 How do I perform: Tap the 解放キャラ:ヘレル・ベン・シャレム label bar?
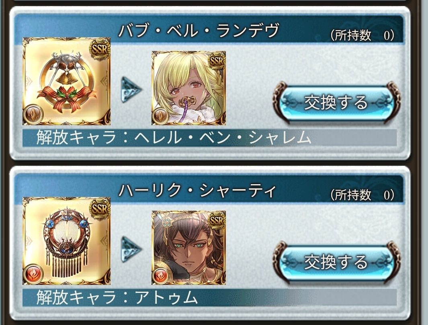pyautogui.click(x=209, y=137)
